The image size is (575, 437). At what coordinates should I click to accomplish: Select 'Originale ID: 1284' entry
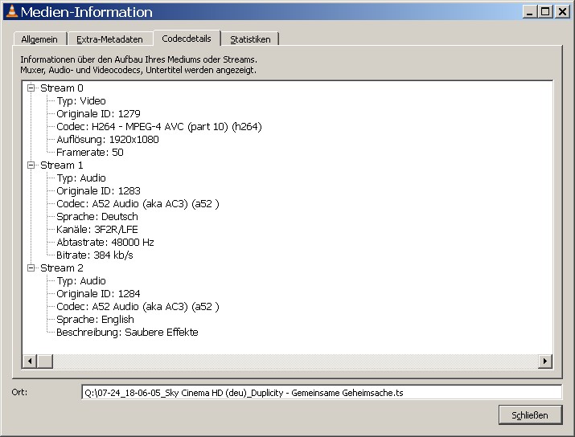click(98, 294)
